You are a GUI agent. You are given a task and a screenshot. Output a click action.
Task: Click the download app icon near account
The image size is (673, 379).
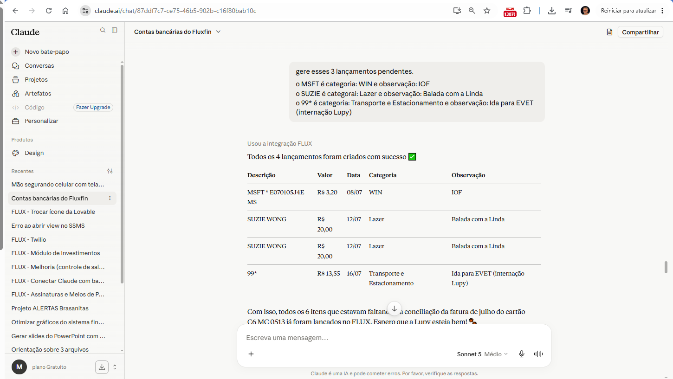click(x=102, y=367)
